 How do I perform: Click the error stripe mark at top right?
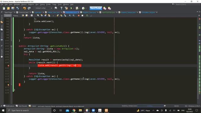(200, 19)
